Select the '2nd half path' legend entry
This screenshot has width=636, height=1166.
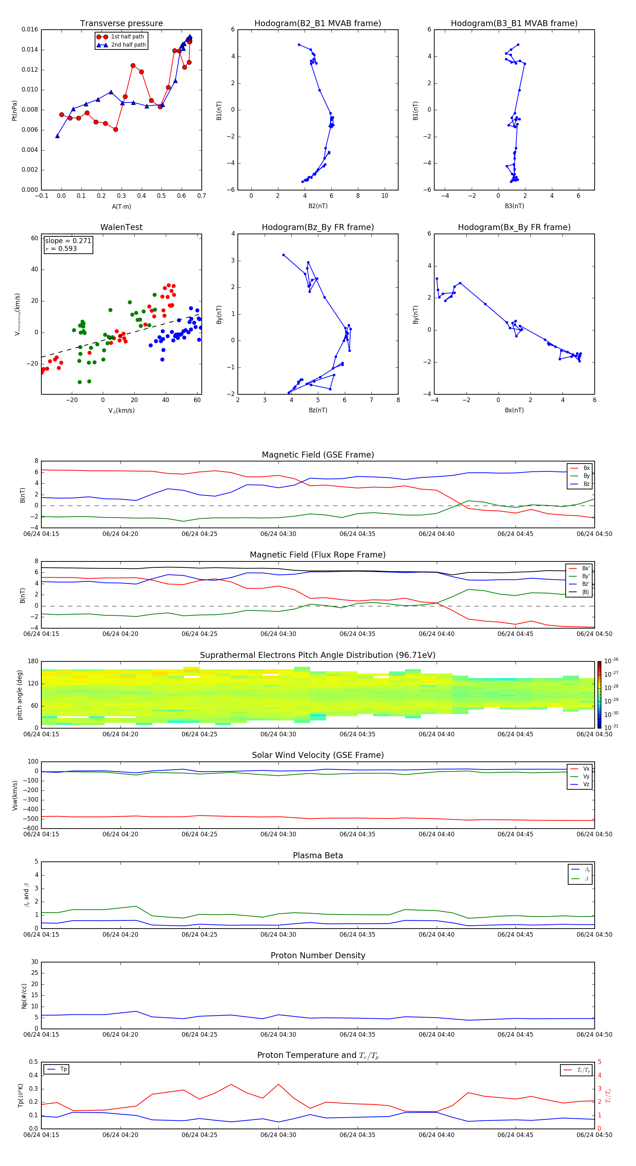pyautogui.click(x=121, y=45)
